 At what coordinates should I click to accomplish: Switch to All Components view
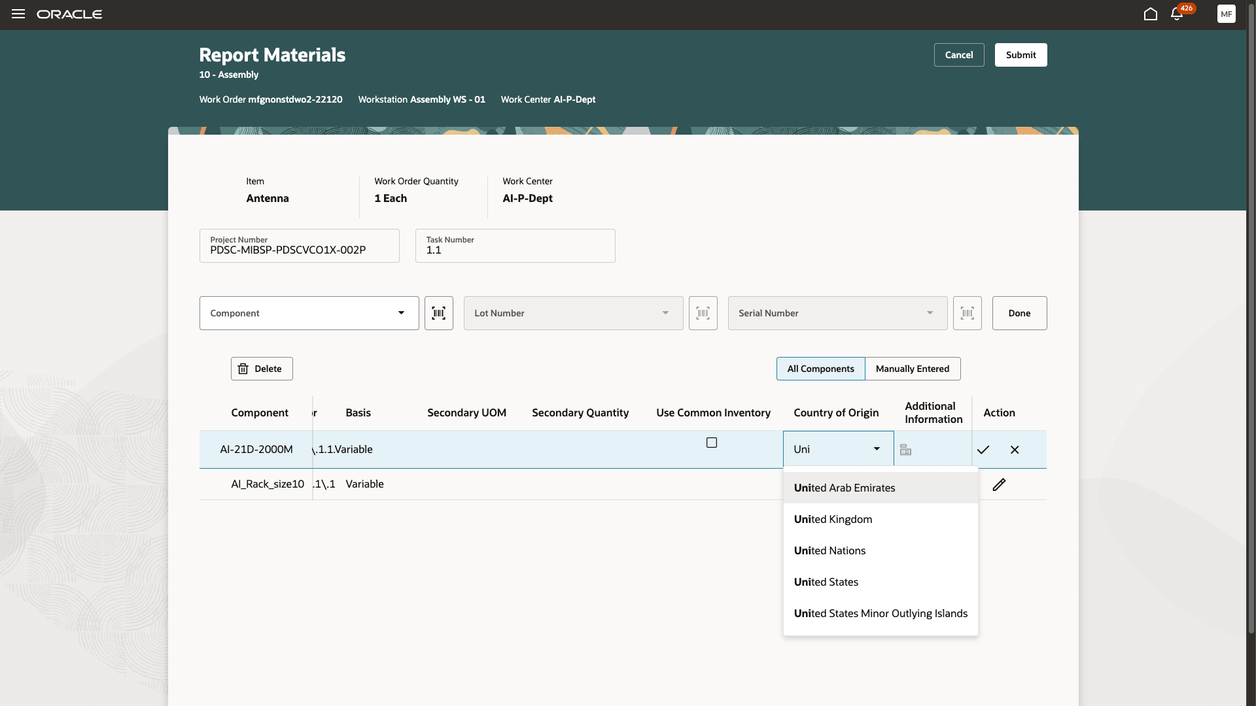(820, 369)
